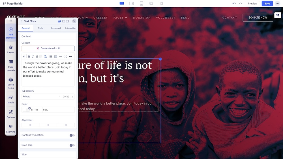The width and height of the screenshot is (283, 159).
Task: Open the BLOG nav link
Action: click(x=185, y=18)
